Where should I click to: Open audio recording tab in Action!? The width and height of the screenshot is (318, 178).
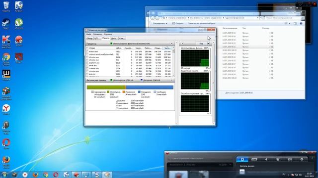[x=266, y=159]
